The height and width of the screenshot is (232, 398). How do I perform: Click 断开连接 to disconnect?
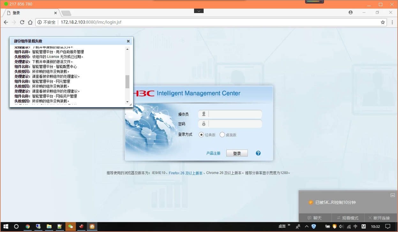[x=379, y=218]
